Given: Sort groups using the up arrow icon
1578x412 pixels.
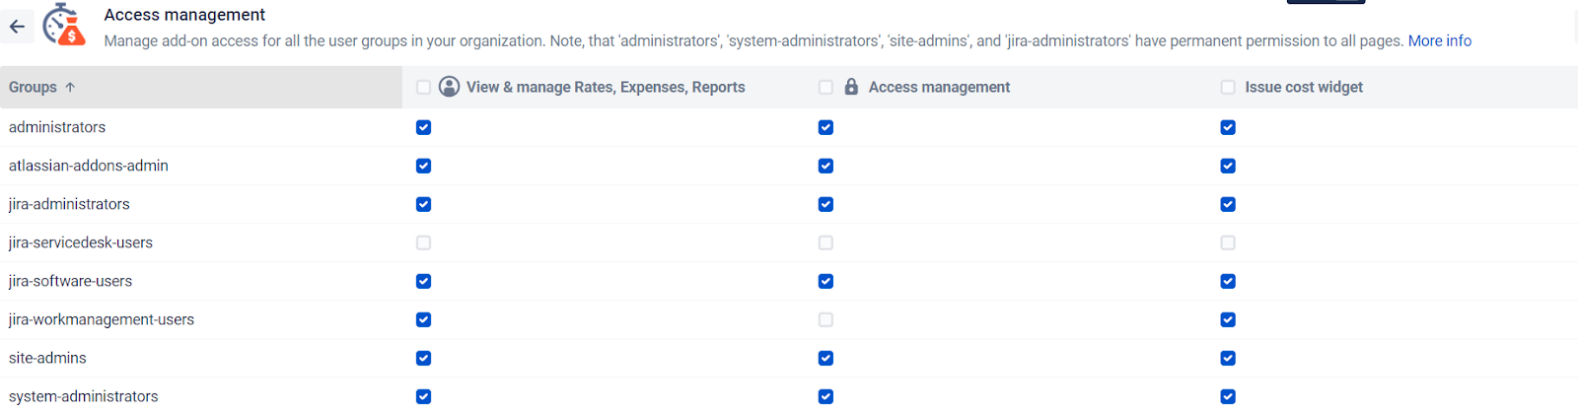Looking at the screenshot, I should click(x=70, y=88).
